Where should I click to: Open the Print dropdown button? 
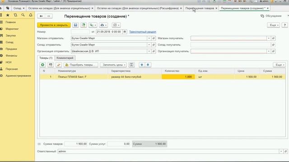(103, 25)
